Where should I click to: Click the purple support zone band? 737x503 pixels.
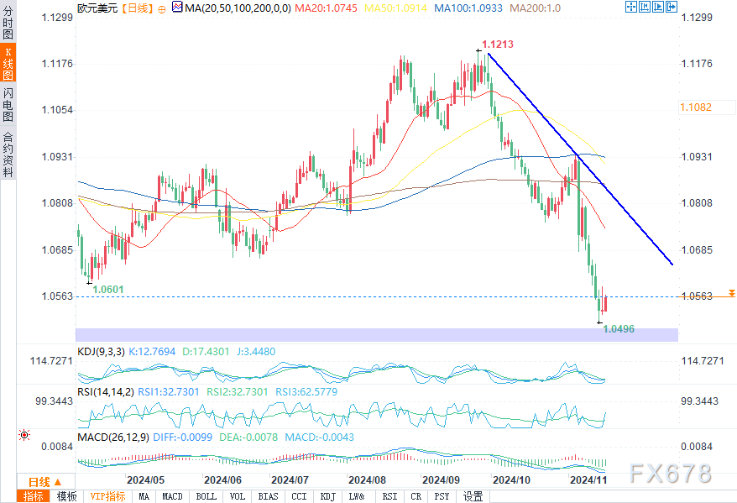pos(377,335)
